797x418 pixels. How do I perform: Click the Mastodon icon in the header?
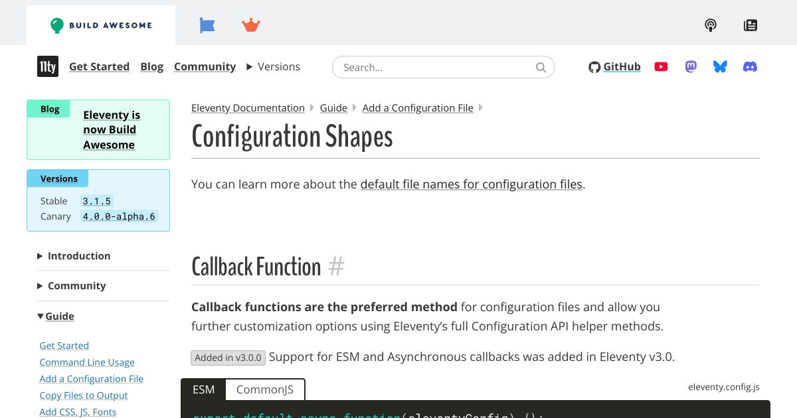691,66
